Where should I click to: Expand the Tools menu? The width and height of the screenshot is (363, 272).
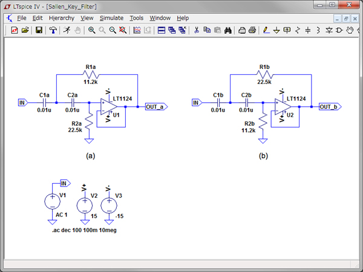pyautogui.click(x=137, y=18)
